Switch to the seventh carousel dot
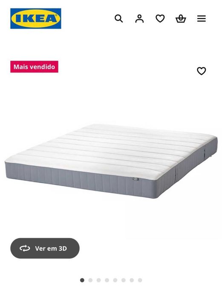 coord(132,280)
